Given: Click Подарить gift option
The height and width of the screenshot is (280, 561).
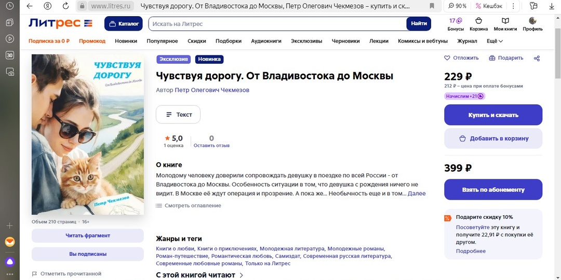Looking at the screenshot, I should pos(506,58).
